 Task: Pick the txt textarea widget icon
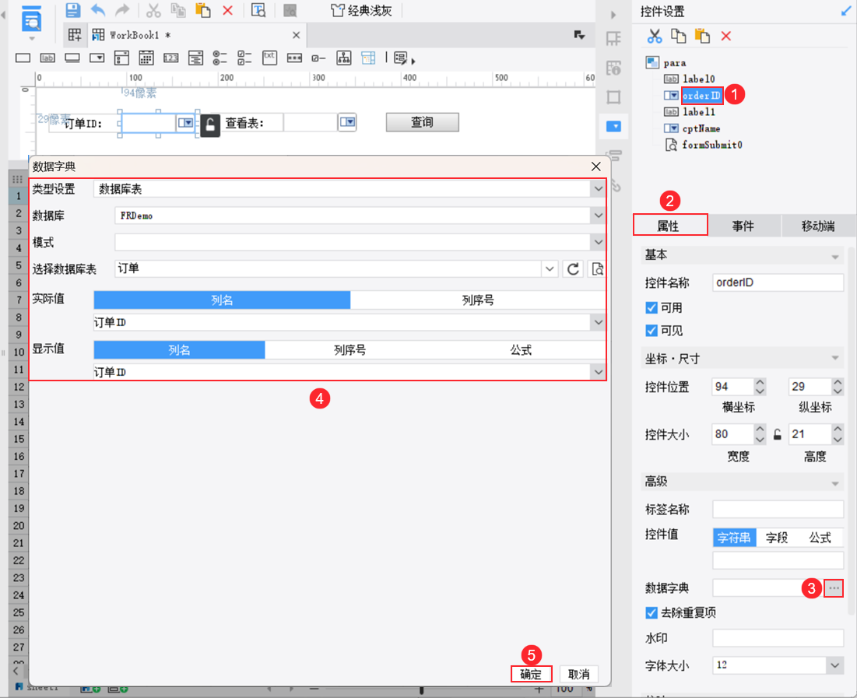[269, 58]
